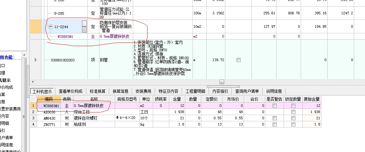
Task: Click the 255.61 cell in the 8-285 row
Action: point(264,13)
